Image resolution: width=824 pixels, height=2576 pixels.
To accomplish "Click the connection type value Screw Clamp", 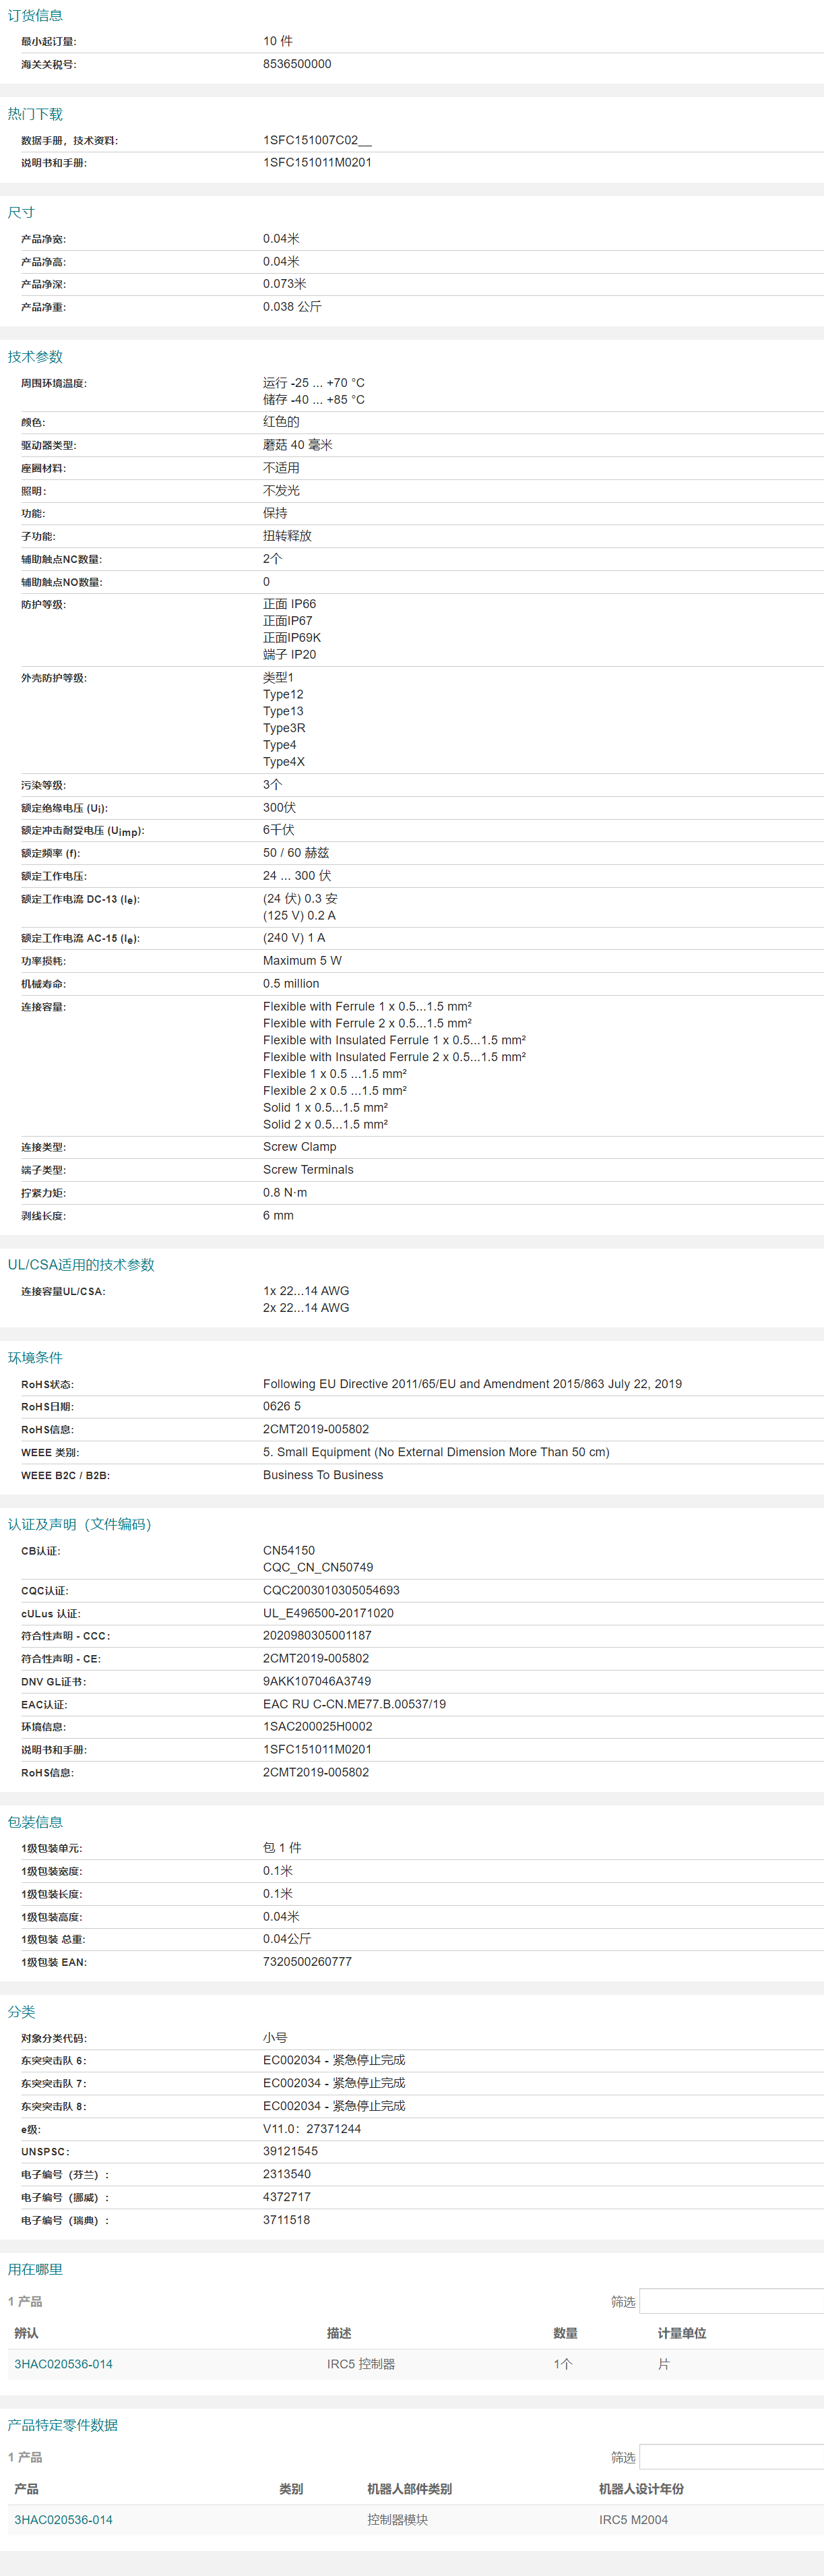I will 300,1147.
